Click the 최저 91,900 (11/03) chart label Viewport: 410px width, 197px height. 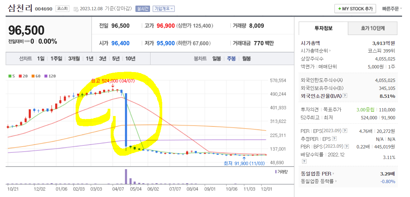(244, 163)
